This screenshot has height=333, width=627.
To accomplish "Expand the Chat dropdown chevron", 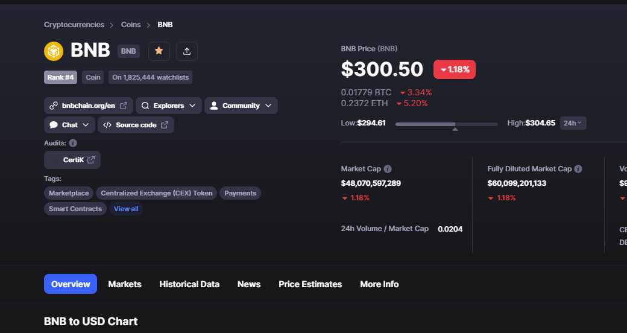I will pyautogui.click(x=86, y=125).
